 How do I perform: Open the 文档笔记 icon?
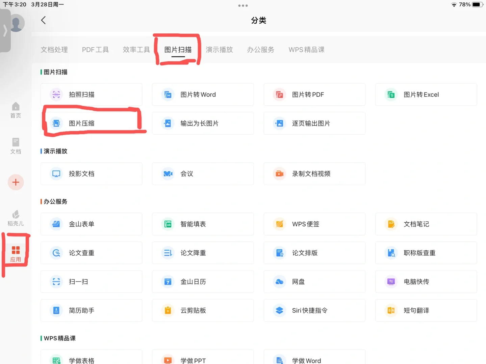(x=391, y=224)
